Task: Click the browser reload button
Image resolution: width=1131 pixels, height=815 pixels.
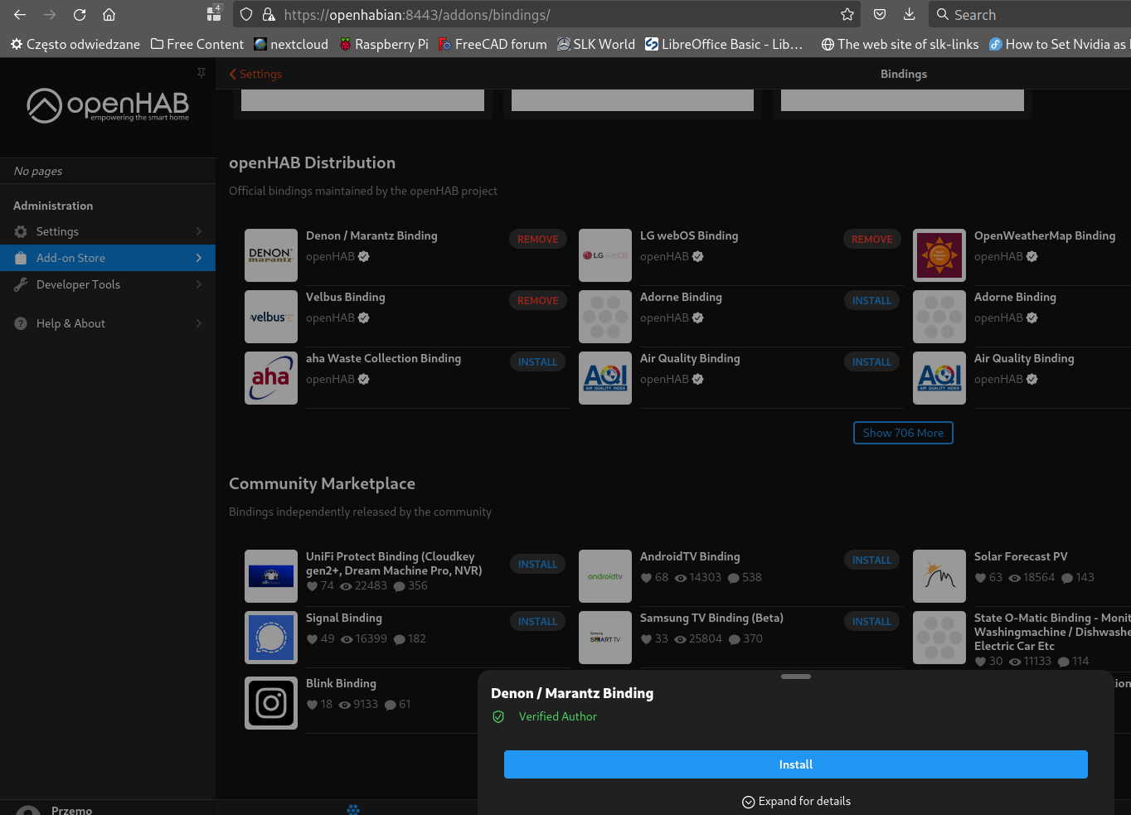Action: point(80,15)
